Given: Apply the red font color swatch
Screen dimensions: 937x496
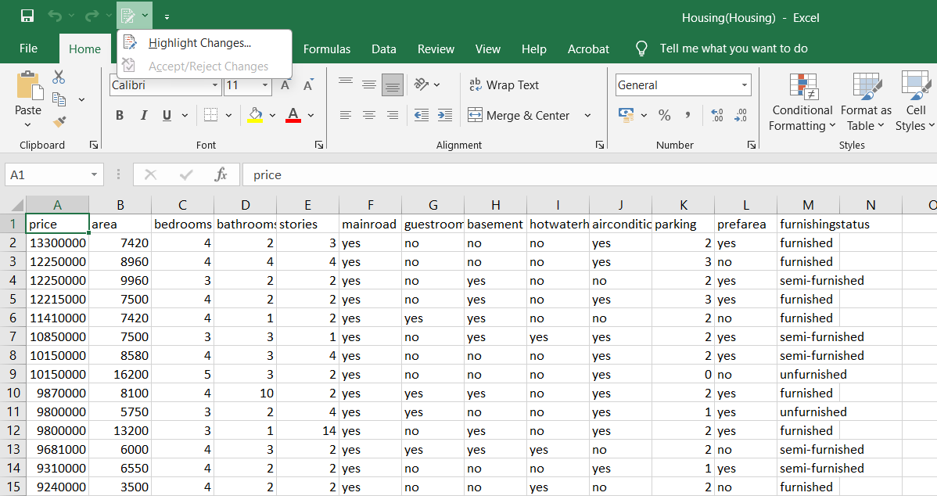Looking at the screenshot, I should (x=293, y=115).
